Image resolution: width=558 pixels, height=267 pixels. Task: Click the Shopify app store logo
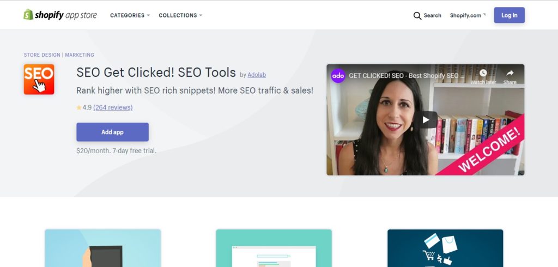point(60,15)
